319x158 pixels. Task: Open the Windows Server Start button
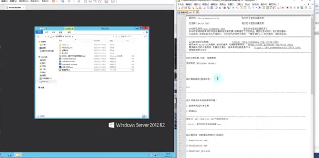[2, 155]
